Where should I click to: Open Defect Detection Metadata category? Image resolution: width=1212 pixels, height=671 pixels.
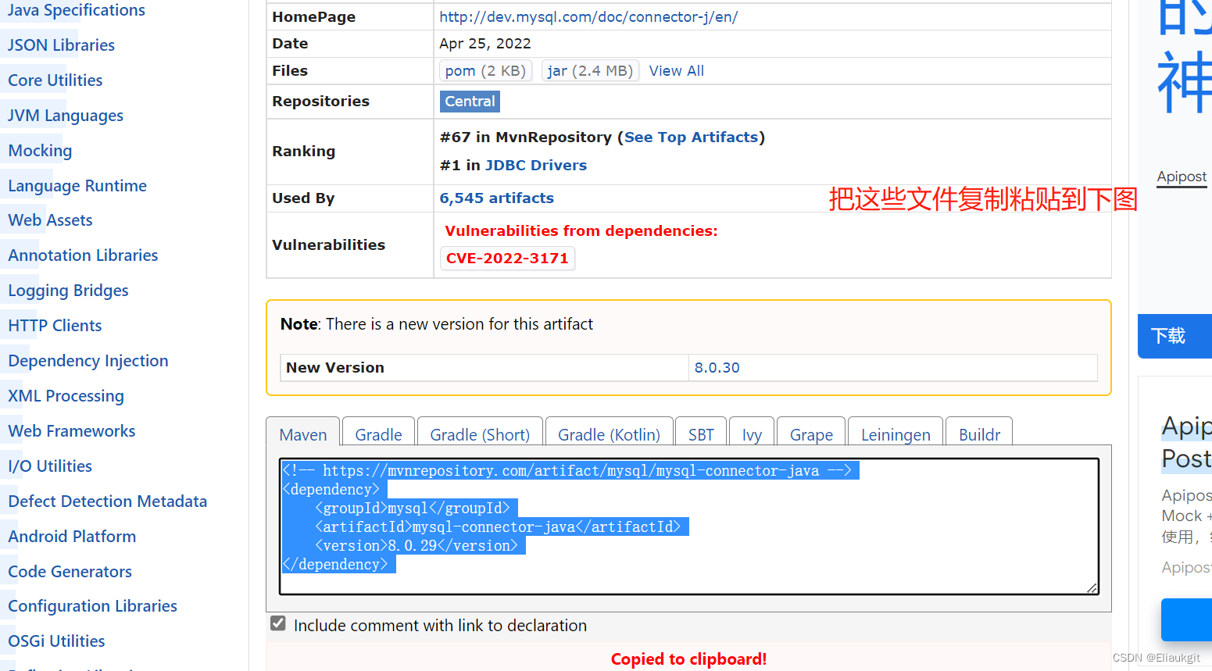tap(107, 501)
